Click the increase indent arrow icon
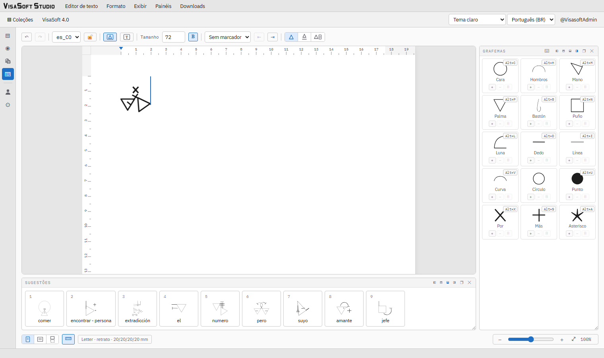Screen dimensions: 604x358 pos(273,37)
